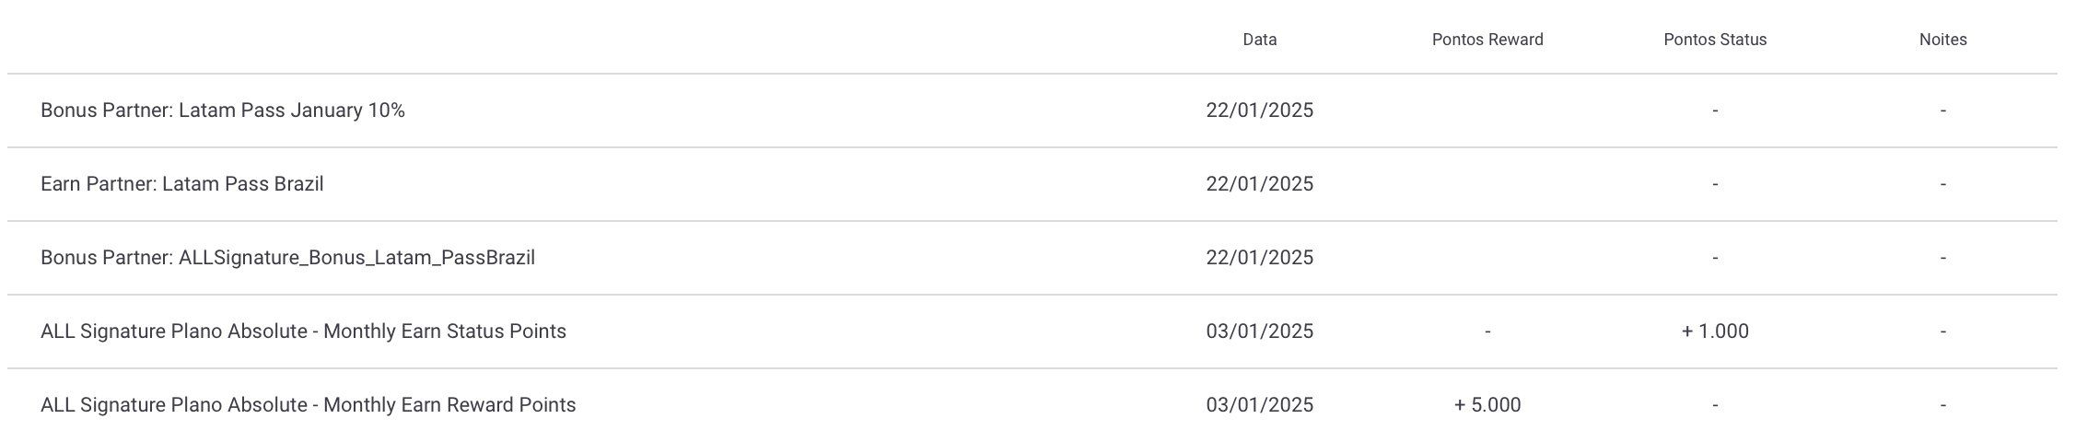The width and height of the screenshot is (2076, 442).
Task: Click the + 1.000 status points value
Action: [x=1715, y=331]
